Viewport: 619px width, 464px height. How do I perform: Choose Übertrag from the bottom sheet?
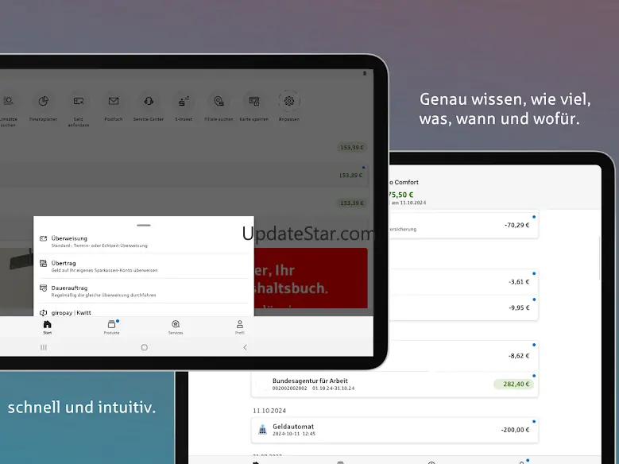point(144,266)
